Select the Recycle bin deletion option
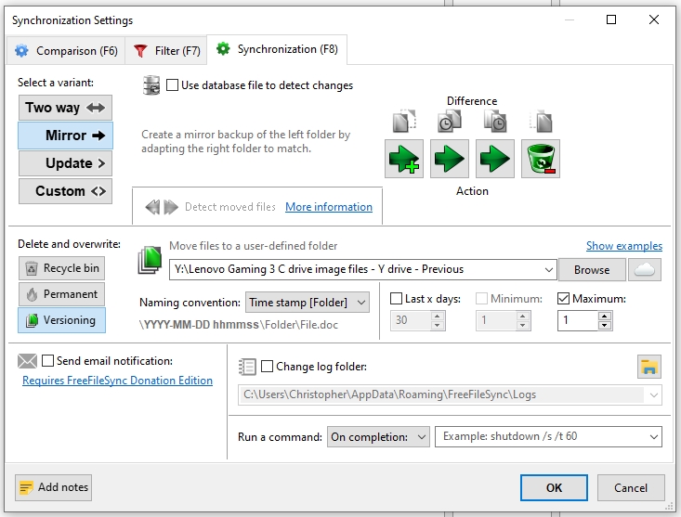Viewport: 681px width, 517px height. (61, 268)
